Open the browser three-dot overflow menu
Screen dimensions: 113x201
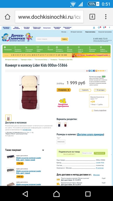click(106, 17)
